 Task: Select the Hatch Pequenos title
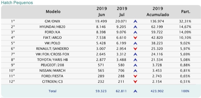click(x=17, y=3)
